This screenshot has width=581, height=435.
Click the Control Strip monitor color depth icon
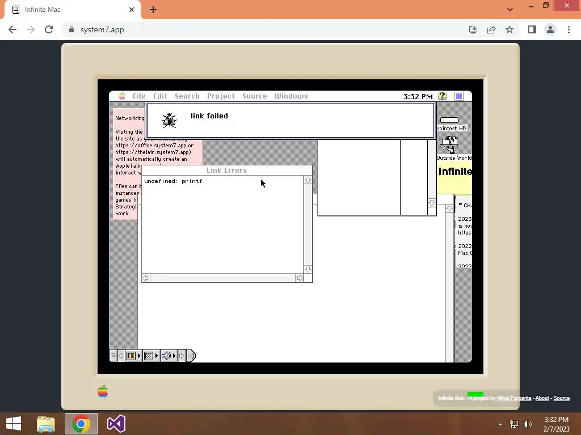click(131, 356)
